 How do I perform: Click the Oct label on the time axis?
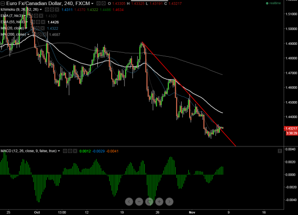click(x=37, y=212)
